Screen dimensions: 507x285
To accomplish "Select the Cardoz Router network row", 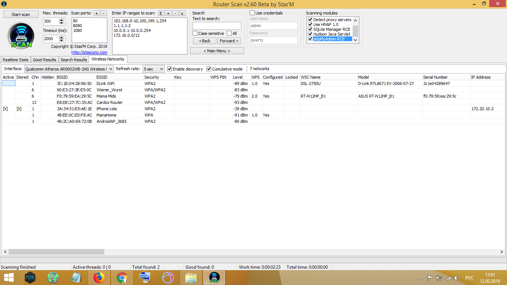I will click(253, 102).
